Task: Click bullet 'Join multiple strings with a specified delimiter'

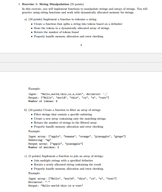Action: 63,161
